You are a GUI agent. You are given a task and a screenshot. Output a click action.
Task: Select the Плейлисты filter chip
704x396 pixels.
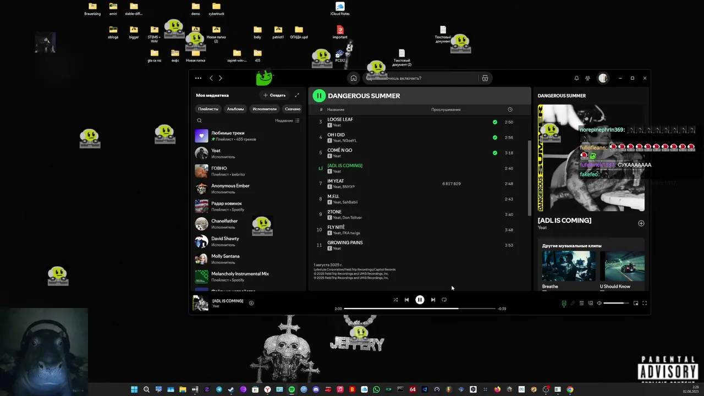click(208, 109)
